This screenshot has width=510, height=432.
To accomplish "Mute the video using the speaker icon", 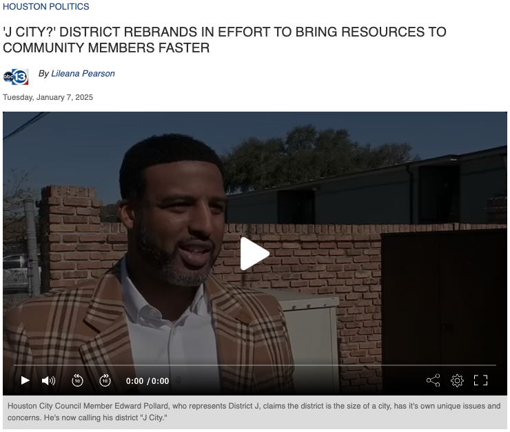I will click(48, 380).
